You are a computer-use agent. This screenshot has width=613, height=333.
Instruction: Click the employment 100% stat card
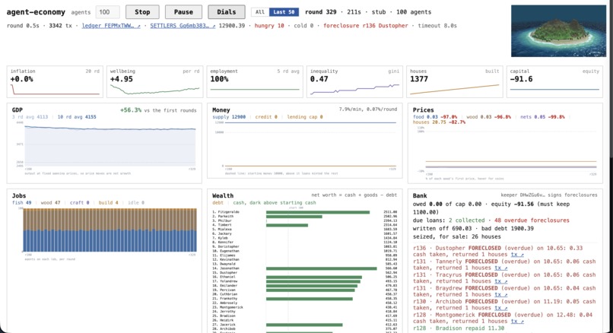coord(255,81)
